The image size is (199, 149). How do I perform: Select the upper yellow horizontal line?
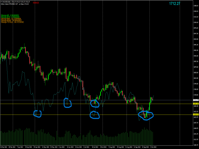[x=96, y=104]
